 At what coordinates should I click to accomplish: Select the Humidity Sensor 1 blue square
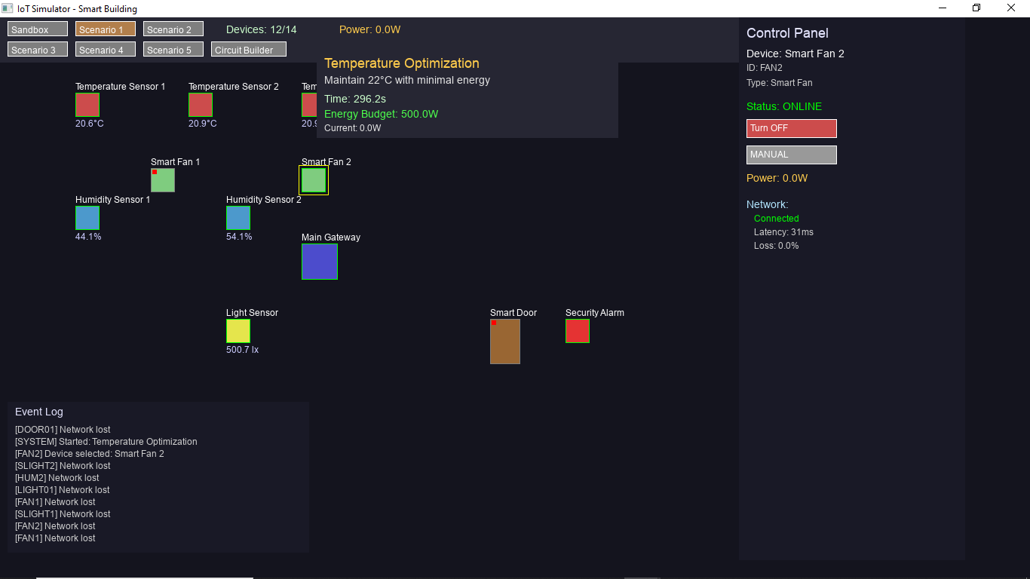point(87,218)
